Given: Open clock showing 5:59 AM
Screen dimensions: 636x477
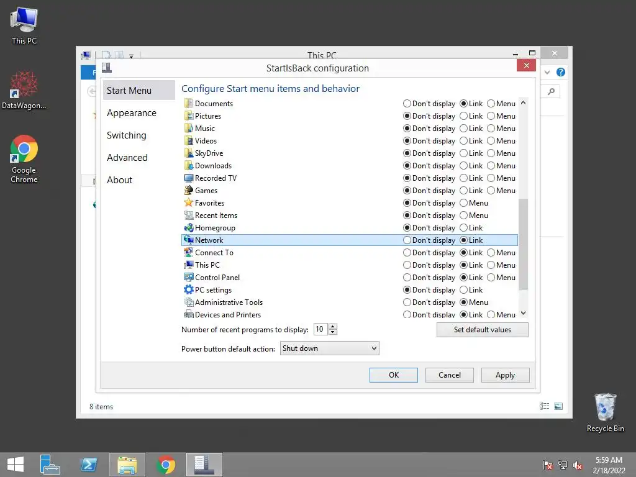Looking at the screenshot, I should (609, 465).
